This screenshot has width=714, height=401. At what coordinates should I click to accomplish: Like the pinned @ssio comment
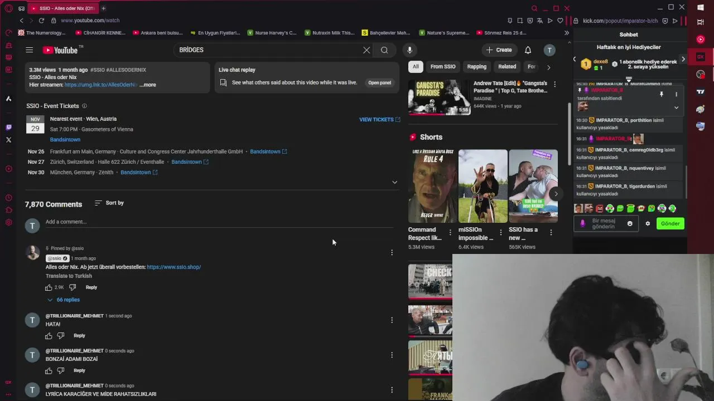49,287
